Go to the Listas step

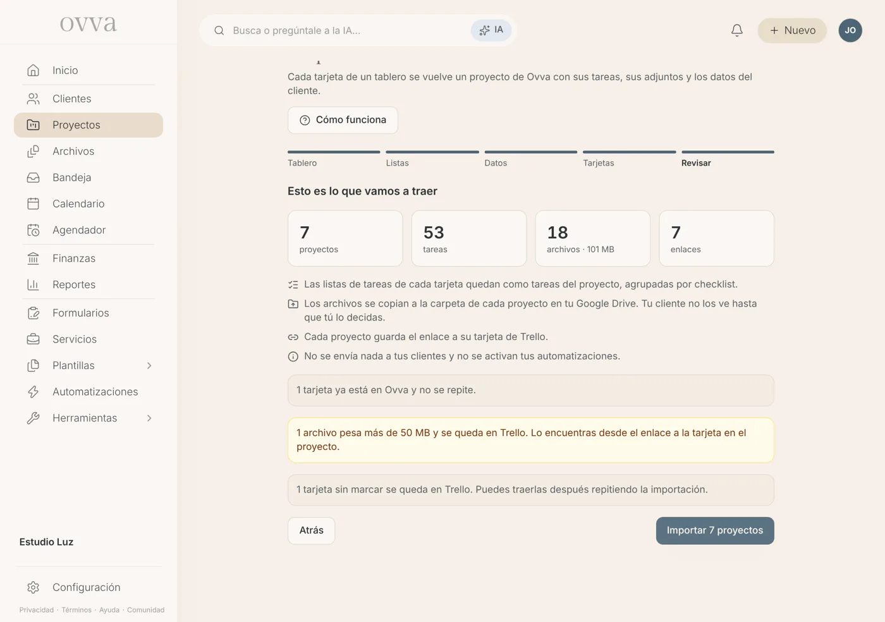(432, 159)
